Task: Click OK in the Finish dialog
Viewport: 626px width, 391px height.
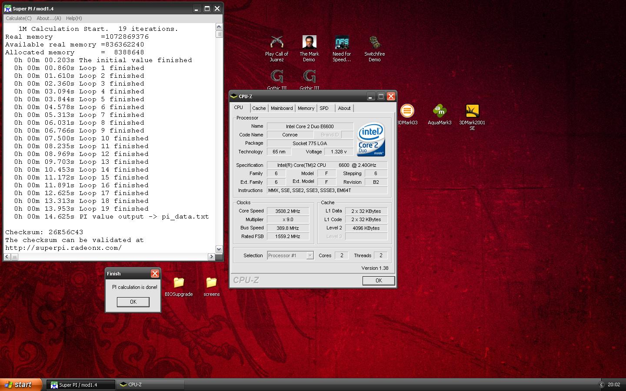Action: pos(133,302)
